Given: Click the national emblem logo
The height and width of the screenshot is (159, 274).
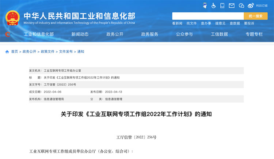Looking at the screenshot, I should [x=13, y=18].
